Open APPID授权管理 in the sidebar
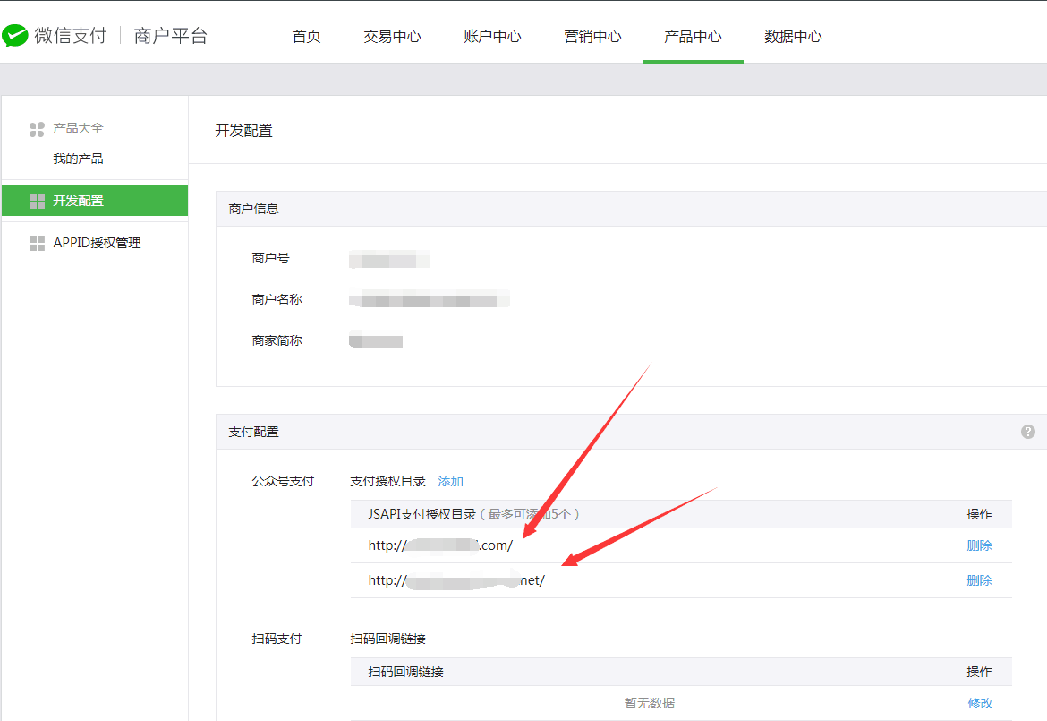This screenshot has width=1047, height=721. 97,243
